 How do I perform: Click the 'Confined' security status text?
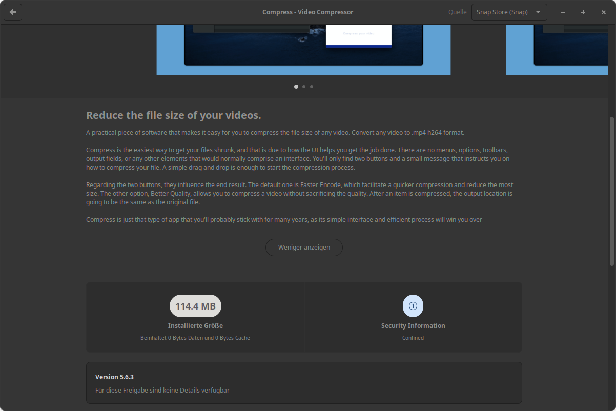413,338
